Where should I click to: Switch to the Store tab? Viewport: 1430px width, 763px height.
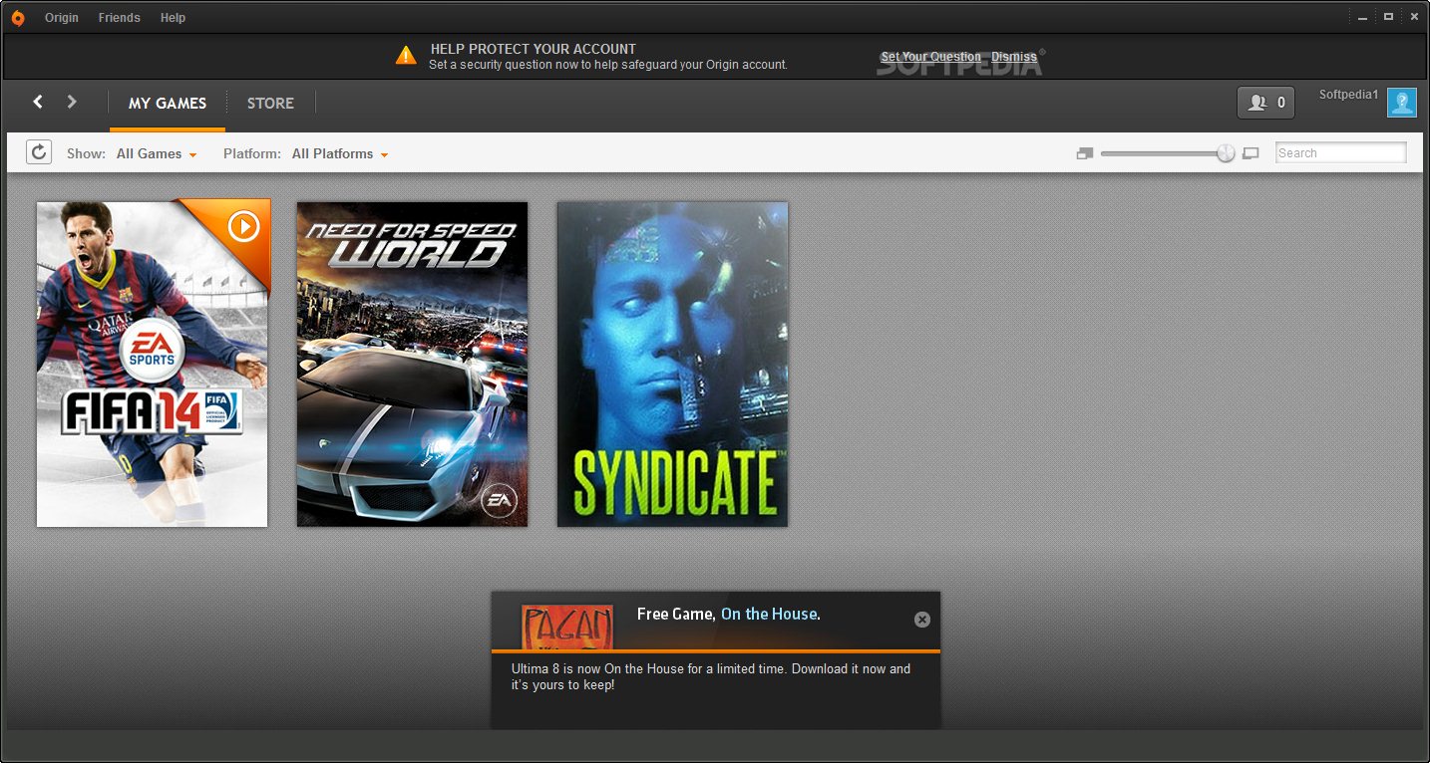click(x=270, y=104)
